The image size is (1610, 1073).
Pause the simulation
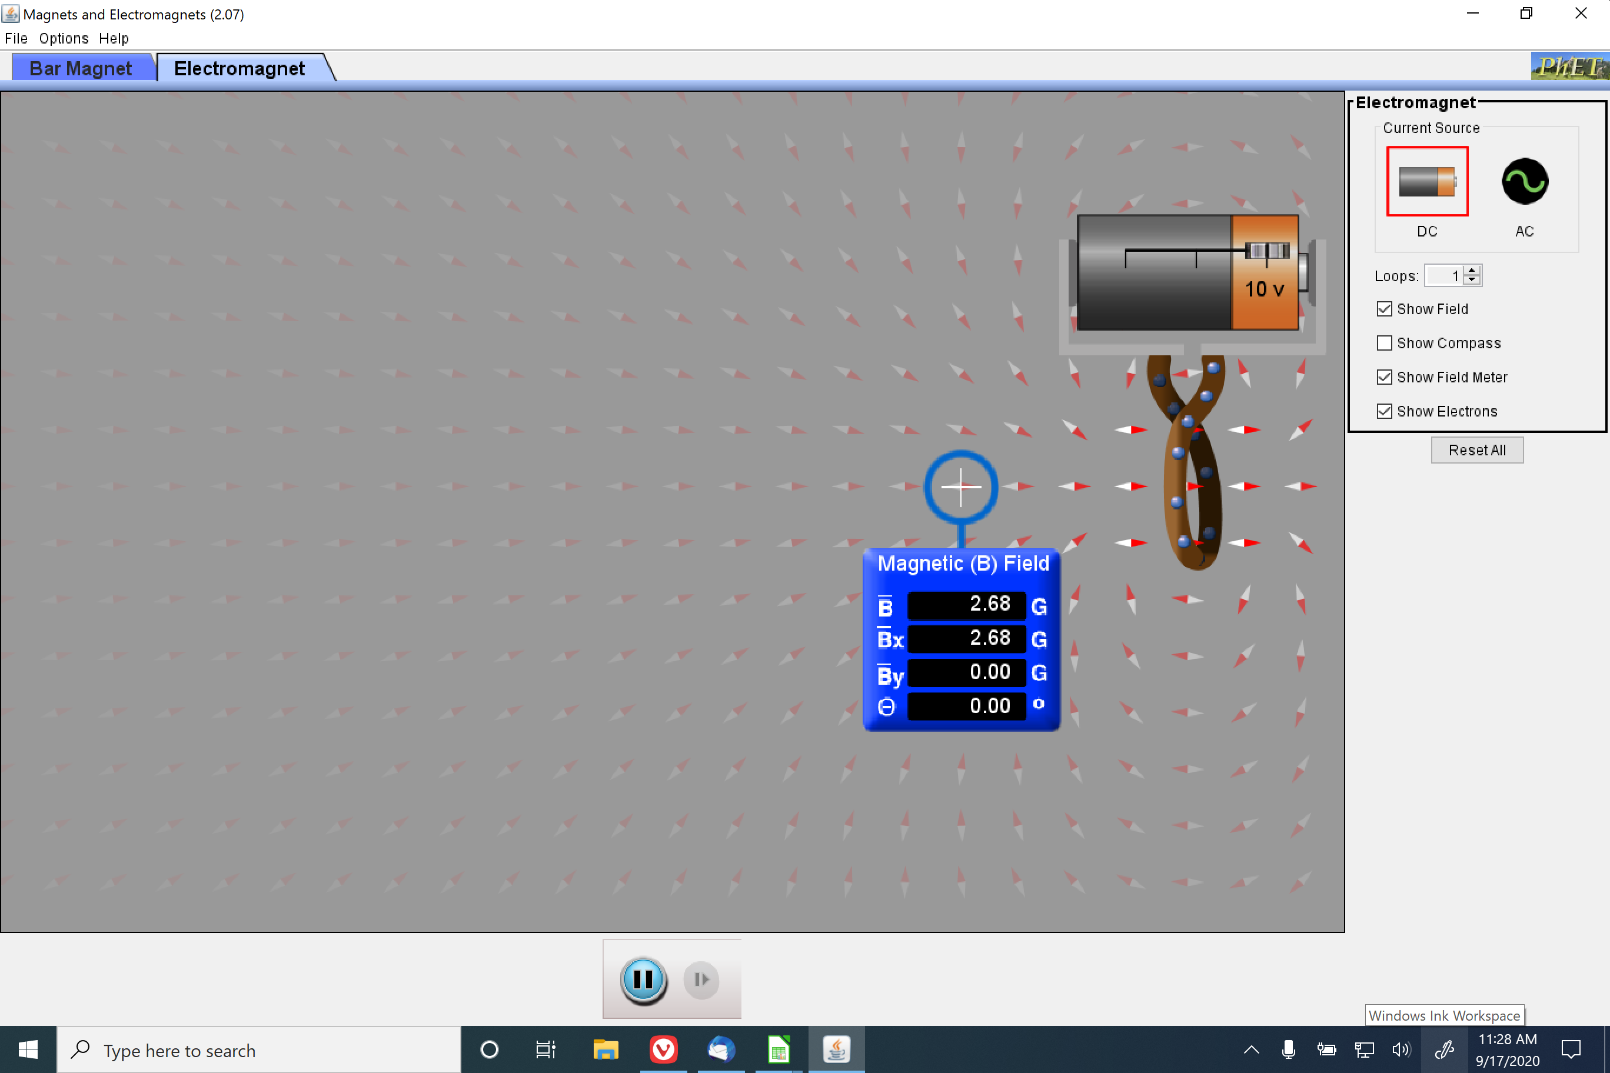pos(642,980)
